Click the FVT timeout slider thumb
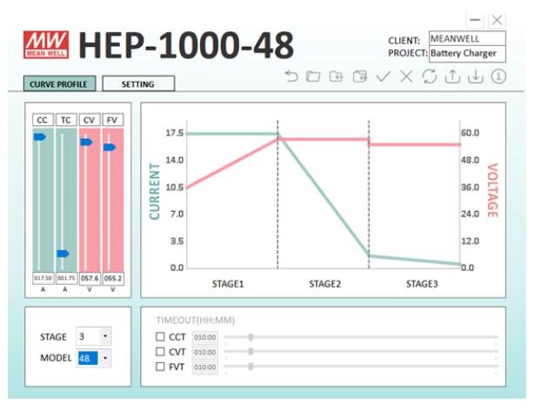Viewport: 534px width, 410px height. 250,366
